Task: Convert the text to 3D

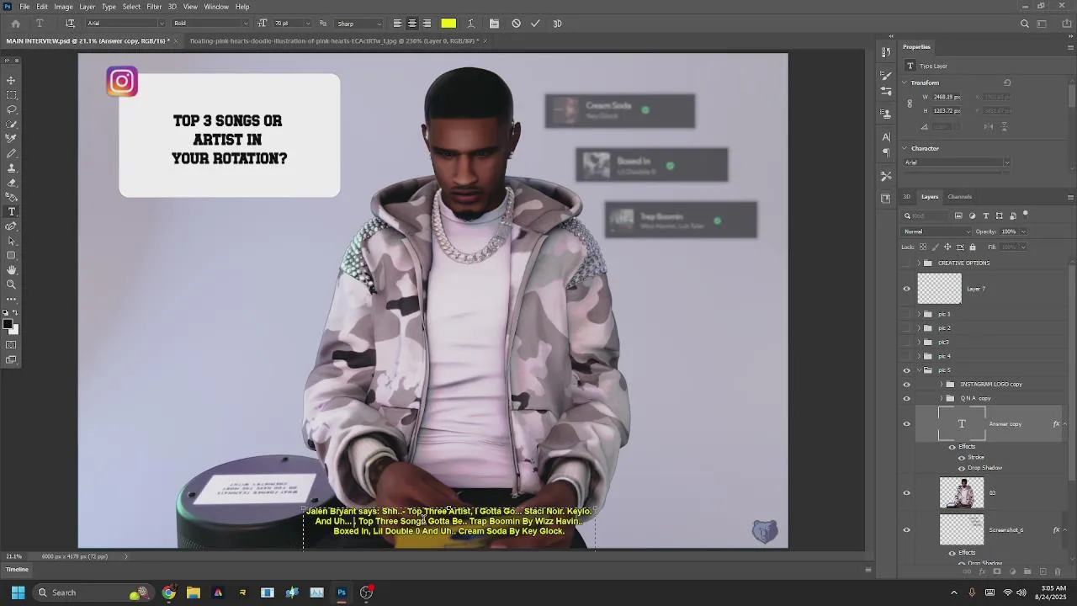Action: point(557,24)
